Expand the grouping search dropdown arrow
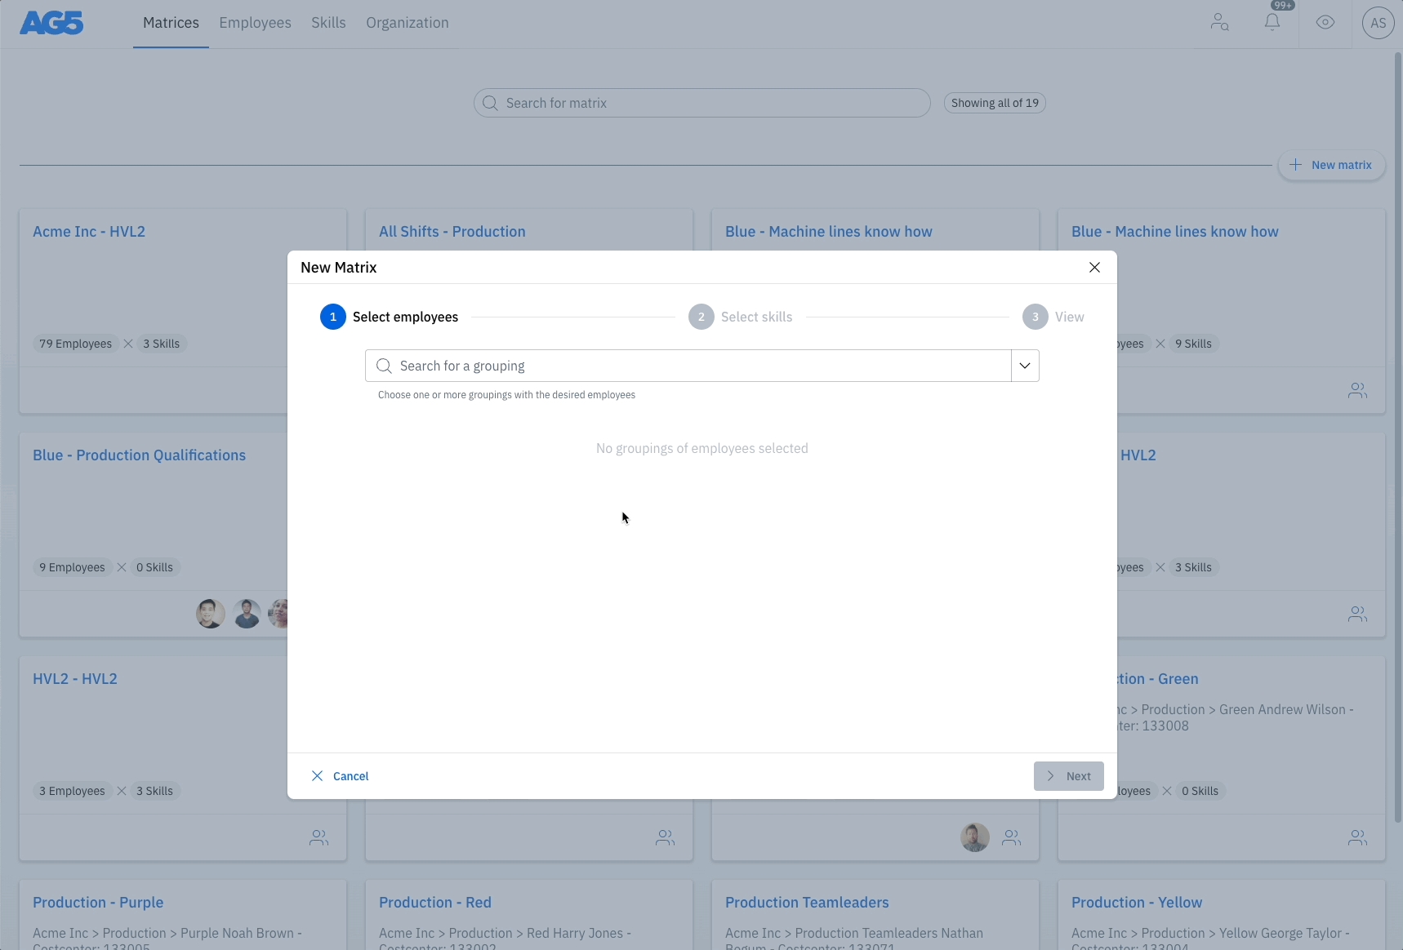Viewport: 1403px width, 950px height. [x=1025, y=366]
